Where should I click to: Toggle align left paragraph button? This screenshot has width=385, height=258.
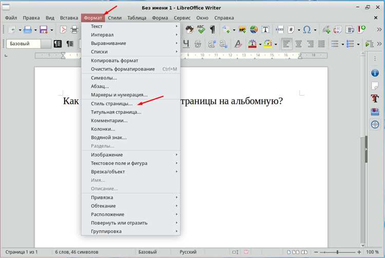pyautogui.click(x=286, y=44)
